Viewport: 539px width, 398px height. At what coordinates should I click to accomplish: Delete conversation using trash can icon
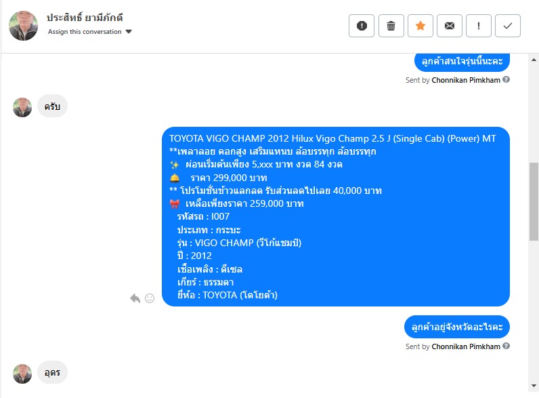click(391, 26)
